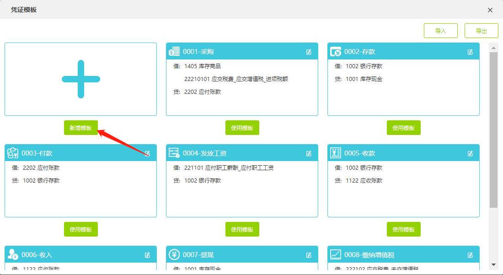
Task: Apply 使用模板 under 0005-收款
Action: click(403, 229)
